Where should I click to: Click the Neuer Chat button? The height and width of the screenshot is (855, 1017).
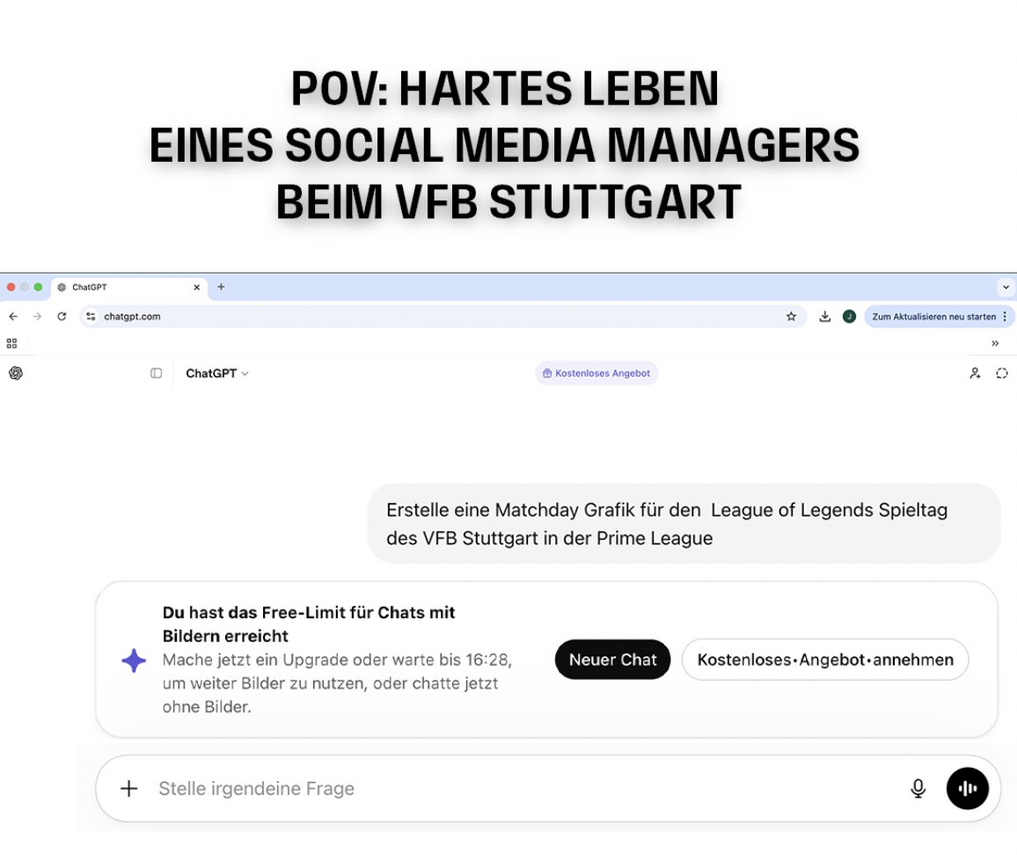[x=612, y=660]
